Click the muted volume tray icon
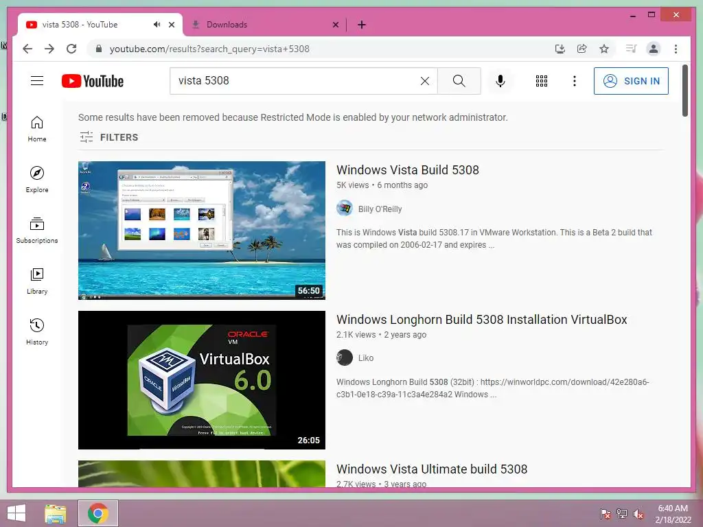Screen dimensions: 703x527 [638, 514]
